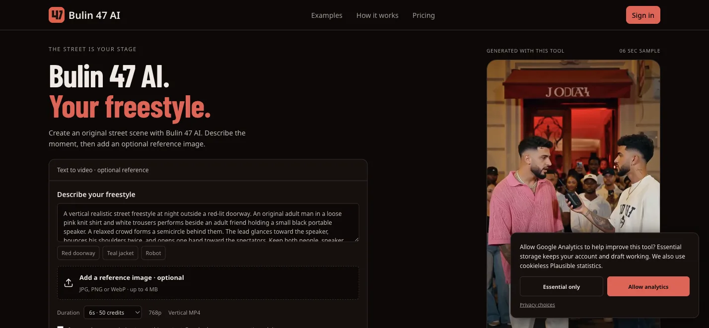The height and width of the screenshot is (328, 709).
Task: Focus the freestyle description text box
Action: 208,222
